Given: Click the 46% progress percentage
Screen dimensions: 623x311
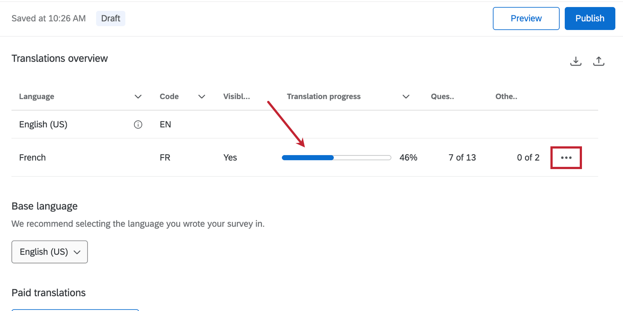Looking at the screenshot, I should click(408, 158).
